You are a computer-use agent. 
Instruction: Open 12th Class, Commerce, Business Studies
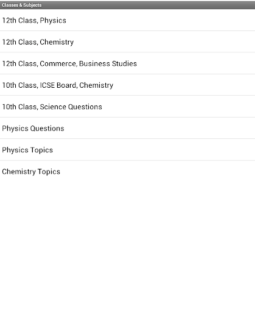coord(127,63)
